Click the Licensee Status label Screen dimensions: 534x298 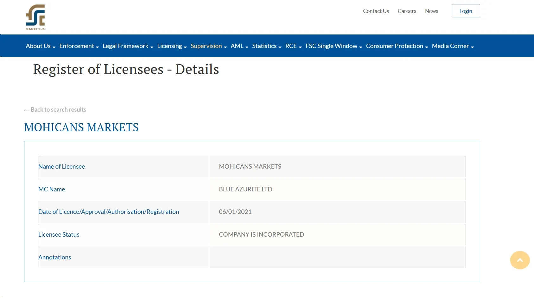[59, 235]
